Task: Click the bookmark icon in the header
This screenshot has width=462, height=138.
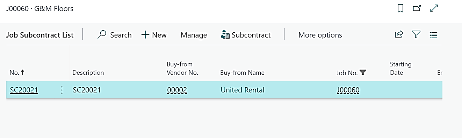Action: tap(400, 8)
